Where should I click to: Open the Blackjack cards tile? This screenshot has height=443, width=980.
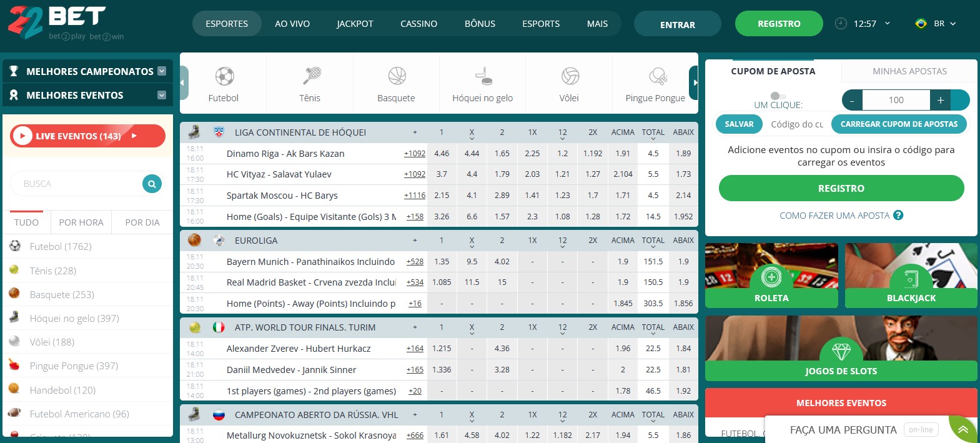pyautogui.click(x=911, y=276)
